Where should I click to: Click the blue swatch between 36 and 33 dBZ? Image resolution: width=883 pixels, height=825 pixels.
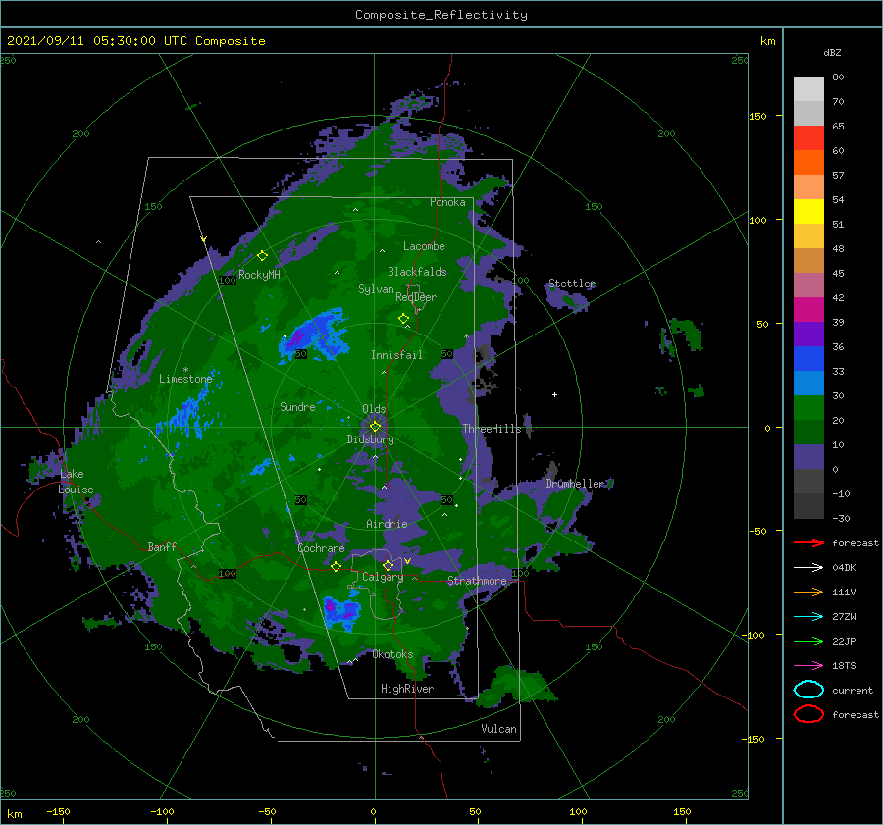pyautogui.click(x=808, y=359)
